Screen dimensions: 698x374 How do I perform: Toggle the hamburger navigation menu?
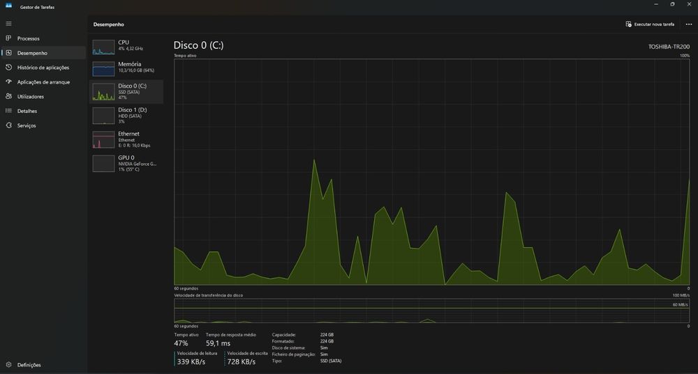(x=8, y=24)
